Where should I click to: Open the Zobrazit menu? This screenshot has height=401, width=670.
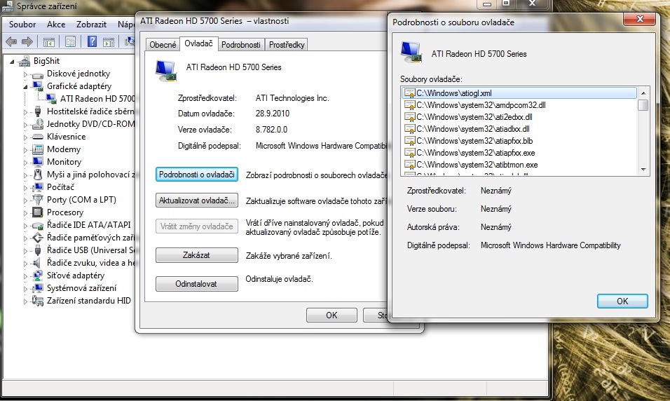[x=91, y=25]
